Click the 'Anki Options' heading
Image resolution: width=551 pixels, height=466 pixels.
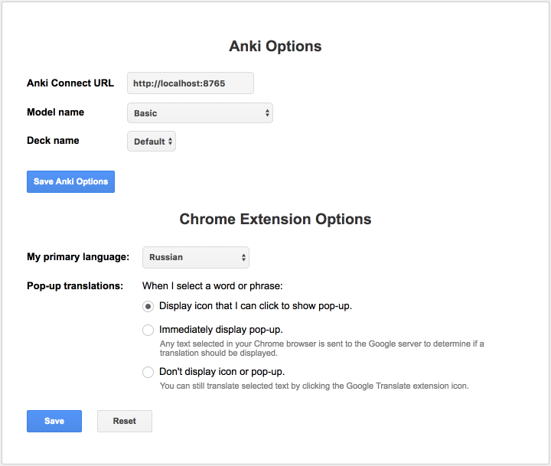point(275,46)
